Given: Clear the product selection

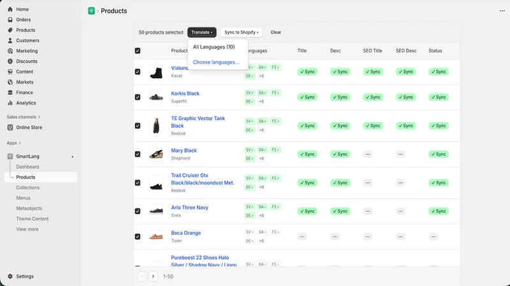Looking at the screenshot, I should click(x=276, y=32).
